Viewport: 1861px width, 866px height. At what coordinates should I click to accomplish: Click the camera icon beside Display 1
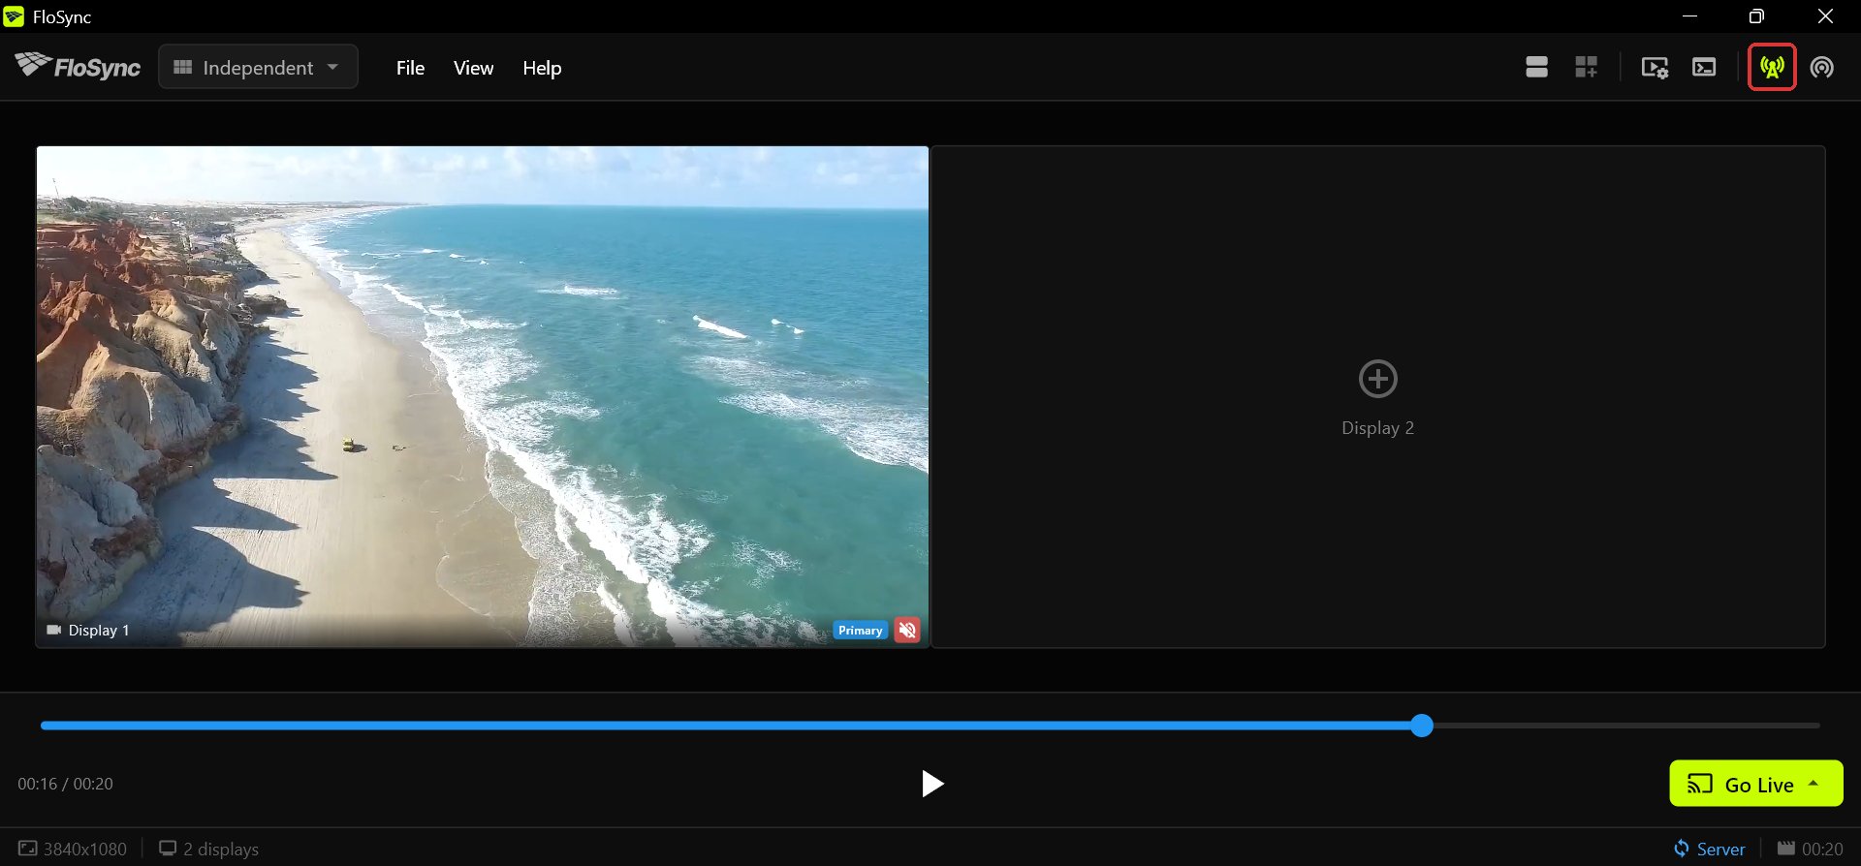click(53, 630)
